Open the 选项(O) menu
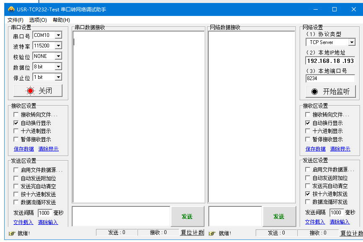363x242 pixels. pyautogui.click(x=38, y=20)
